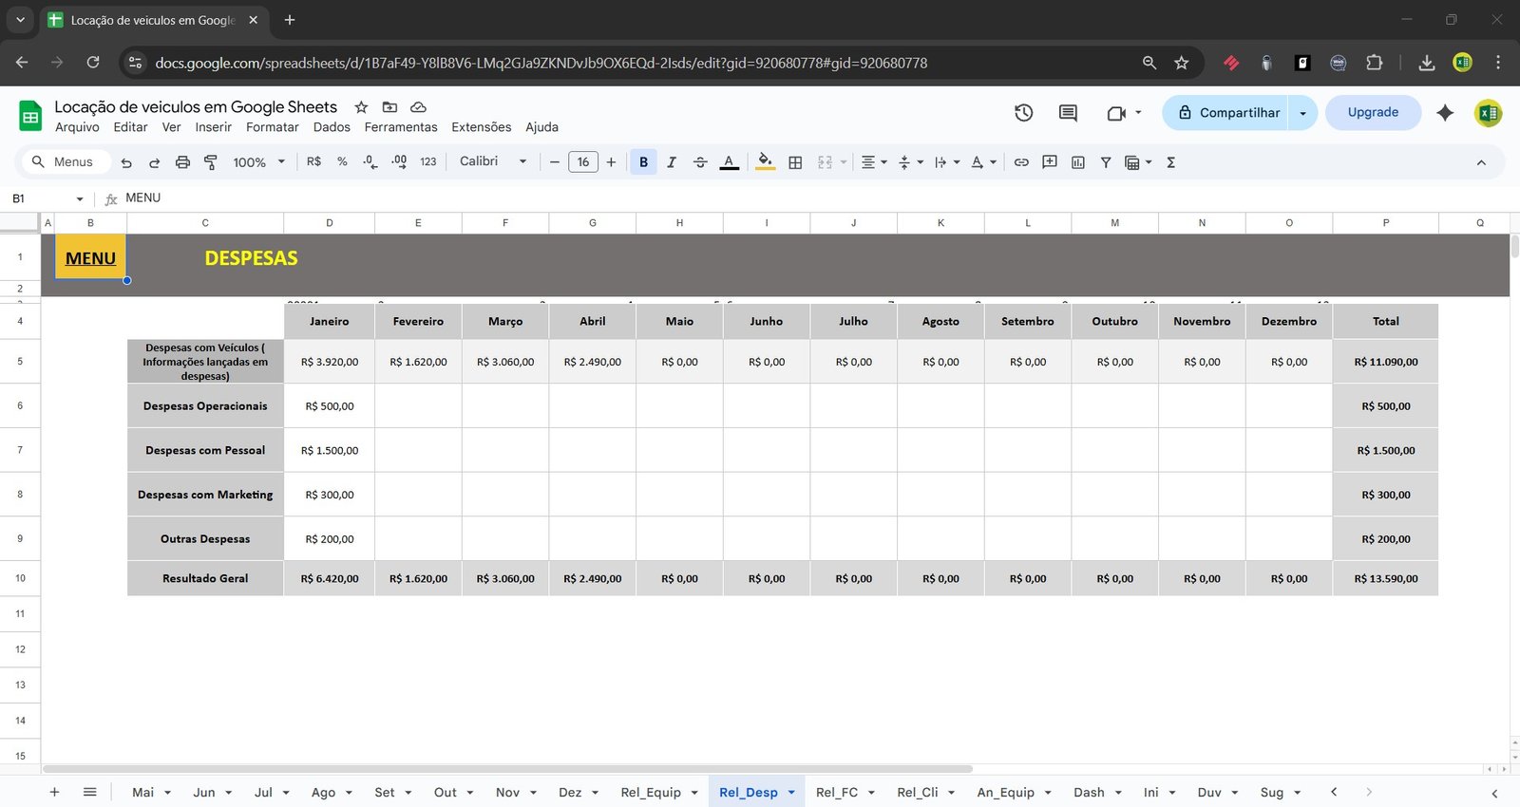This screenshot has height=807, width=1520.
Task: Open the comments panel icon
Action: [x=1068, y=113]
